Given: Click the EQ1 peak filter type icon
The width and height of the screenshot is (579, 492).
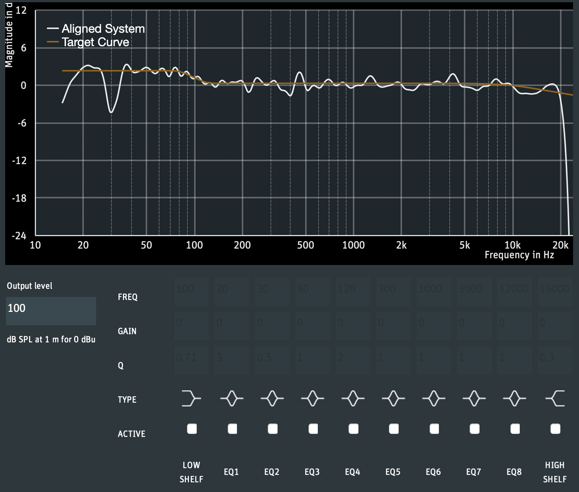Looking at the screenshot, I should (x=232, y=398).
